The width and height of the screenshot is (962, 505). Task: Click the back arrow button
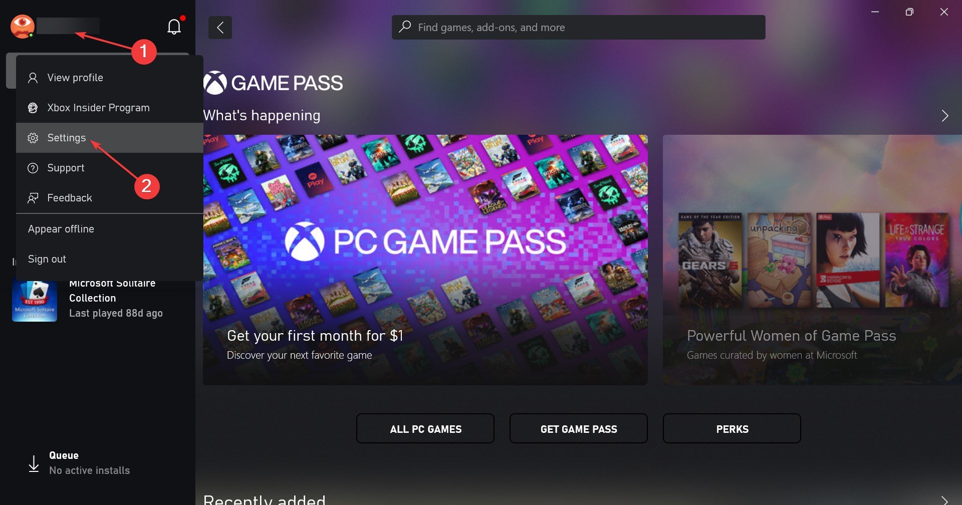[x=220, y=28]
